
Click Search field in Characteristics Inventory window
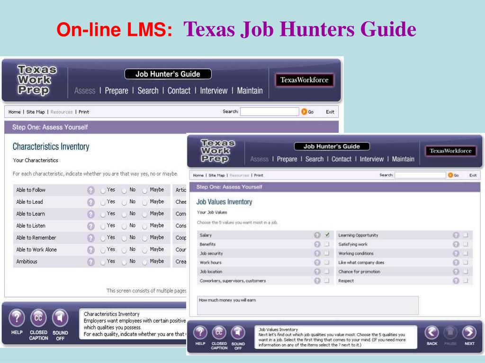pos(269,112)
